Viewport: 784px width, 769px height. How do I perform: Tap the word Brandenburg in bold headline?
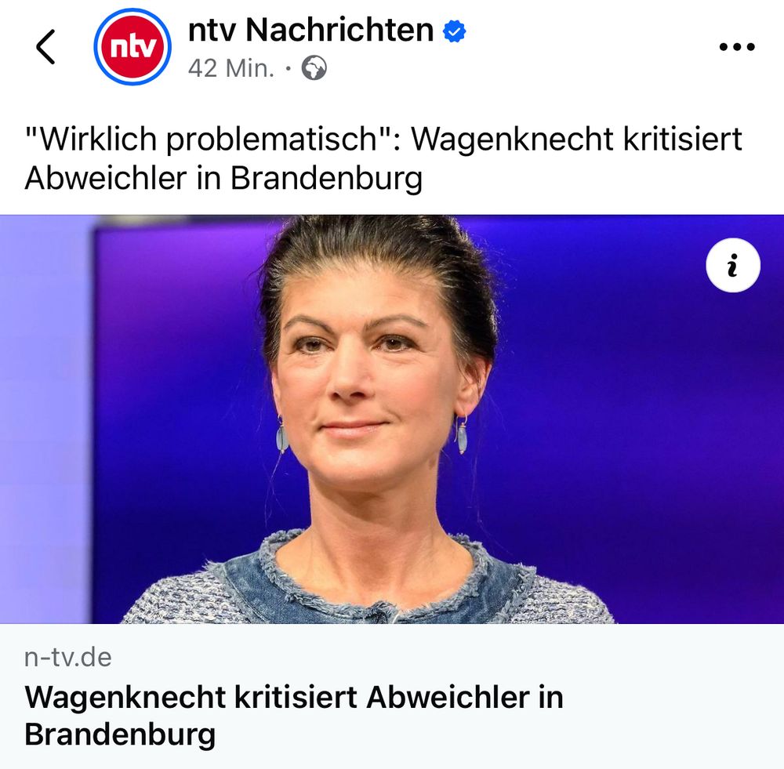click(x=120, y=735)
